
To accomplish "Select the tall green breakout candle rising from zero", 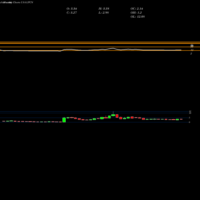I will tap(64, 120).
